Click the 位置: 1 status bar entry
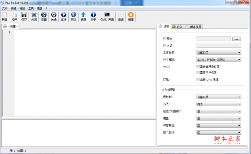This screenshot has width=251, height=154. [22, 151]
